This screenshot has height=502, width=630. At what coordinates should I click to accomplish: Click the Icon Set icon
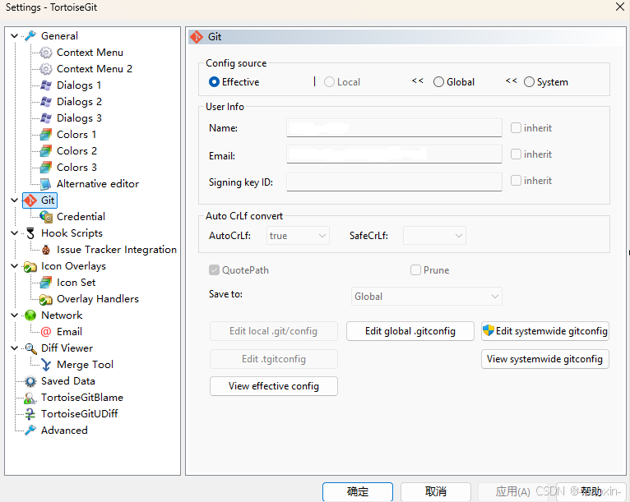pyautogui.click(x=46, y=283)
